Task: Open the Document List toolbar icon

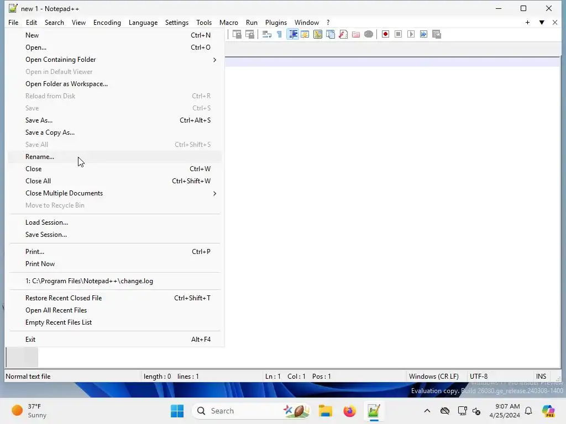Action: coord(331,34)
